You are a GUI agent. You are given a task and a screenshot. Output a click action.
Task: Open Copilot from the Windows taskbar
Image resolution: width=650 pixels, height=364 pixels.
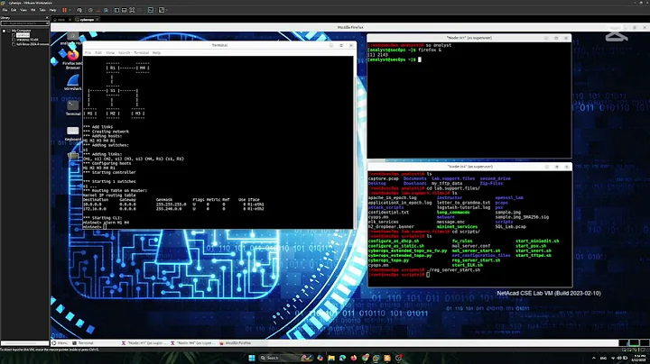(x=320, y=358)
